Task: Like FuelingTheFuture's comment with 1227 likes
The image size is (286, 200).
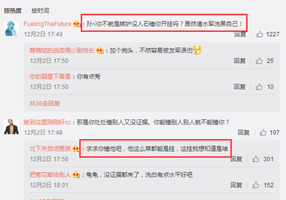Action: tap(259, 34)
